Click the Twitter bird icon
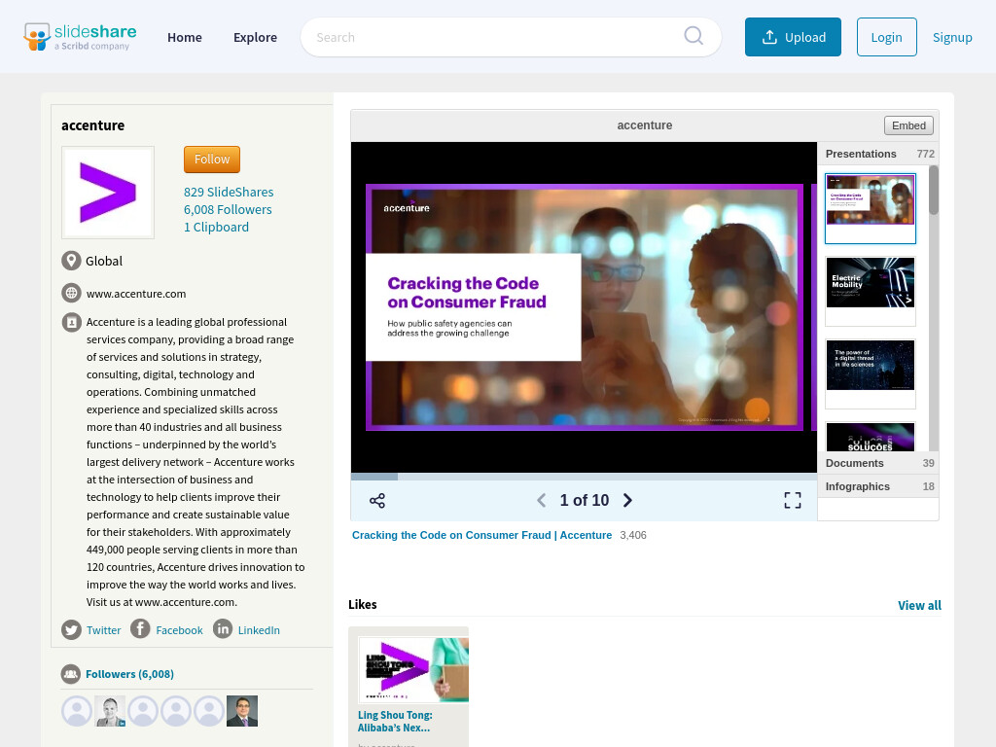This screenshot has height=747, width=996. pyautogui.click(x=71, y=629)
